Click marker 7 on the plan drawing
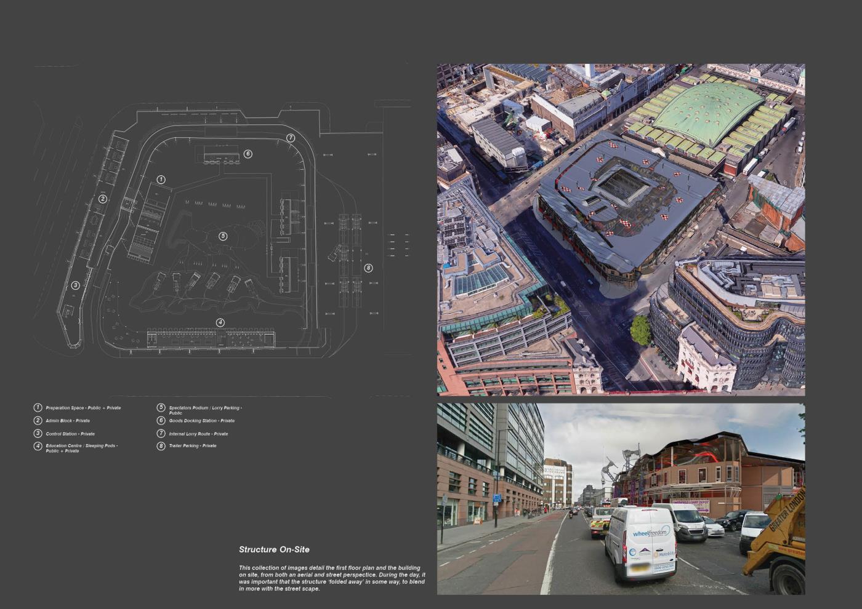The image size is (862, 609). pyautogui.click(x=291, y=138)
